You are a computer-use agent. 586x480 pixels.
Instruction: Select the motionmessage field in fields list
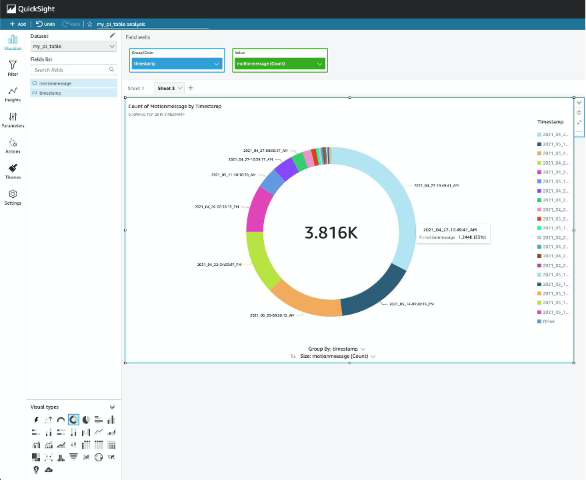point(73,83)
